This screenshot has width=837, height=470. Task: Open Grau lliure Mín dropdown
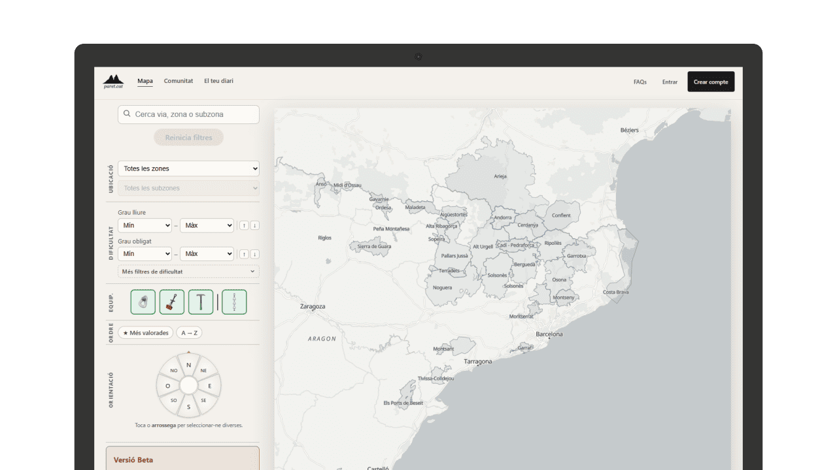coord(145,225)
